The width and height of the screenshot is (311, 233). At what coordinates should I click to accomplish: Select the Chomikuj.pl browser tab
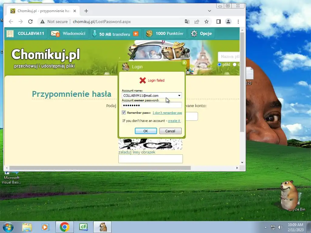[43, 11]
